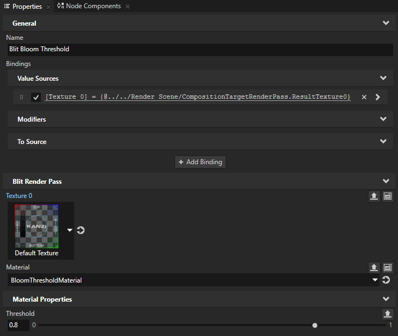Open the Node Components tab
Image resolution: width=398 pixels, height=336 pixels.
click(x=89, y=6)
